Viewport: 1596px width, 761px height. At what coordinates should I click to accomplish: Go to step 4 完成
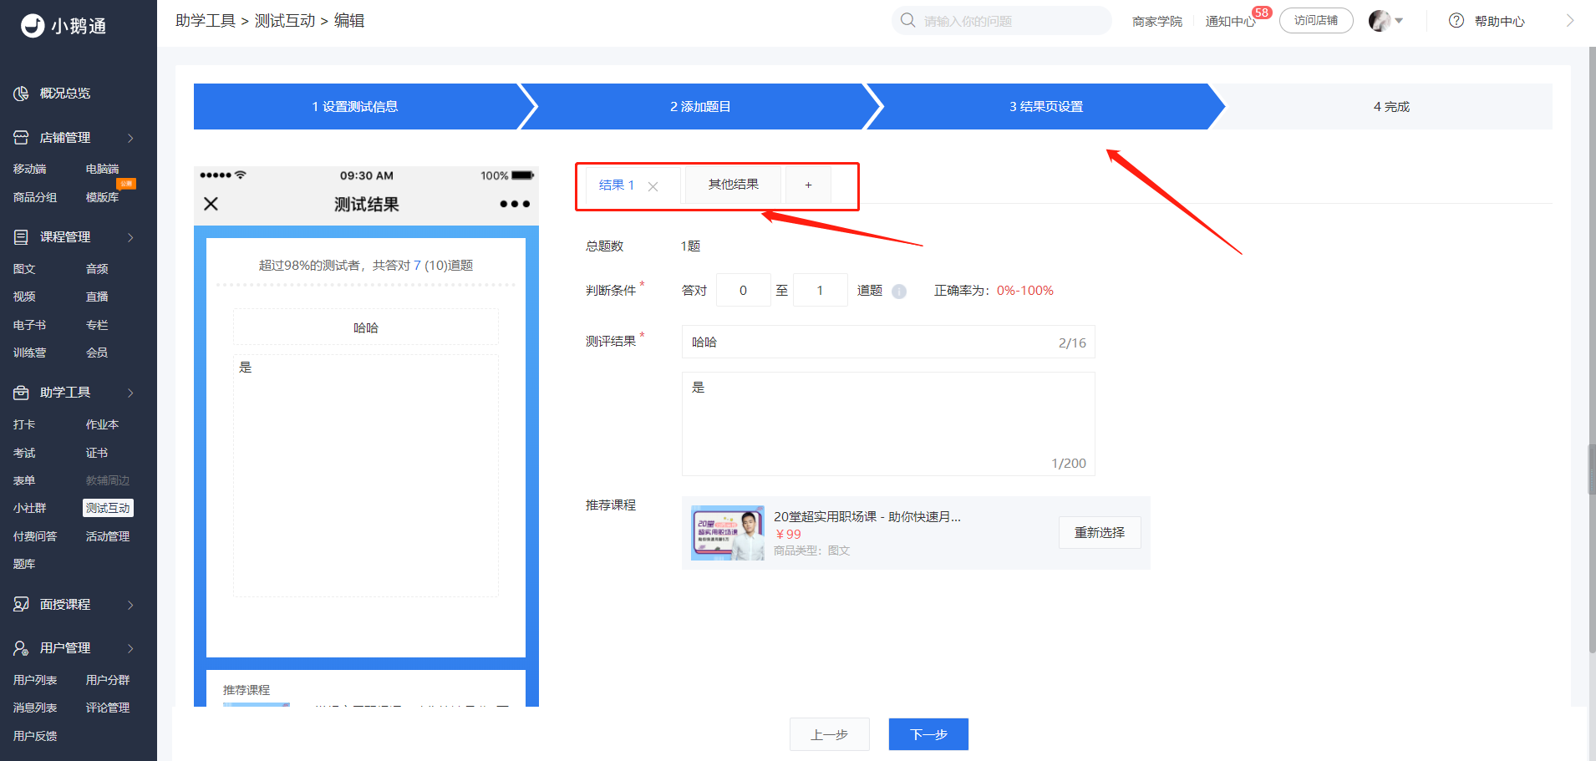(1391, 106)
